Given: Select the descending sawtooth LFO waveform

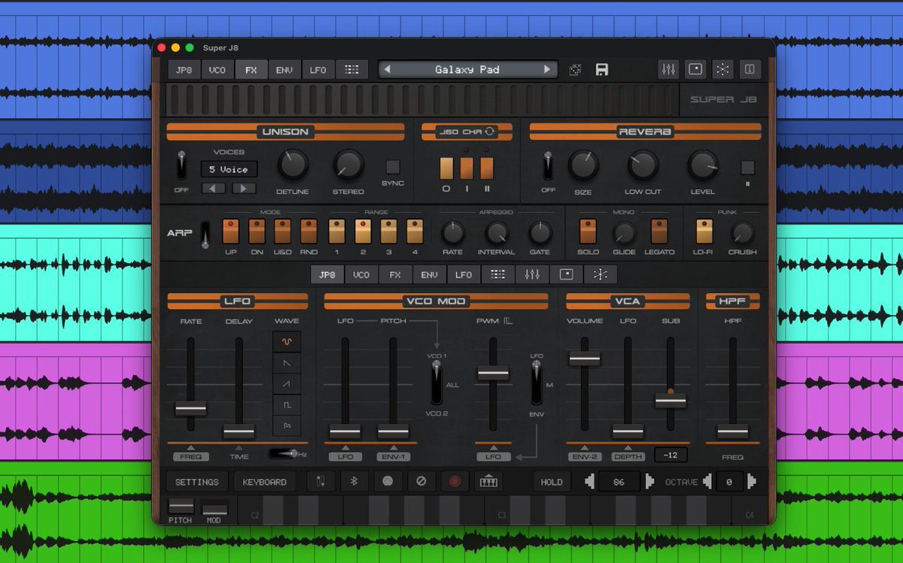Looking at the screenshot, I should [287, 363].
